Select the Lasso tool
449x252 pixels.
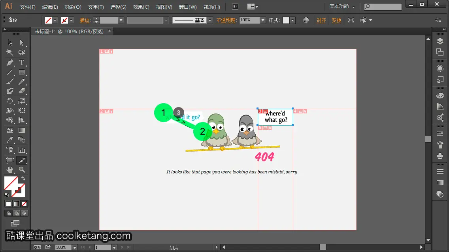[x=22, y=52]
